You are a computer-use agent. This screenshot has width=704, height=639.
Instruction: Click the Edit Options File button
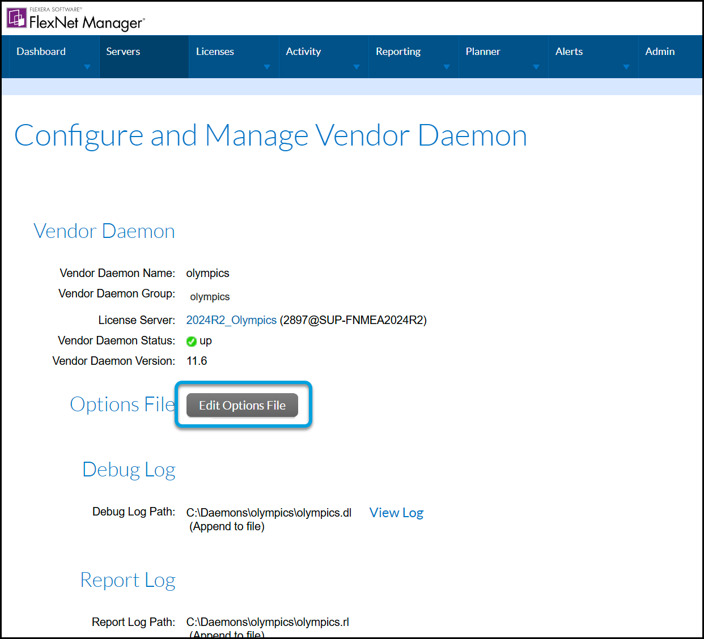tap(242, 405)
